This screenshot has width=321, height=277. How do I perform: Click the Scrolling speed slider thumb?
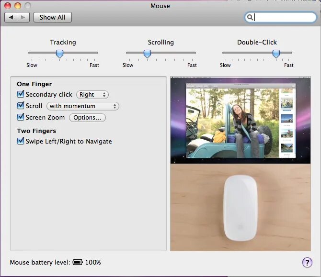click(147, 54)
